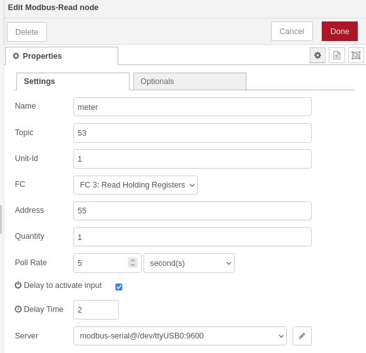This screenshot has height=353, width=366.
Task: Select the Settings tab
Action: pyautogui.click(x=73, y=81)
